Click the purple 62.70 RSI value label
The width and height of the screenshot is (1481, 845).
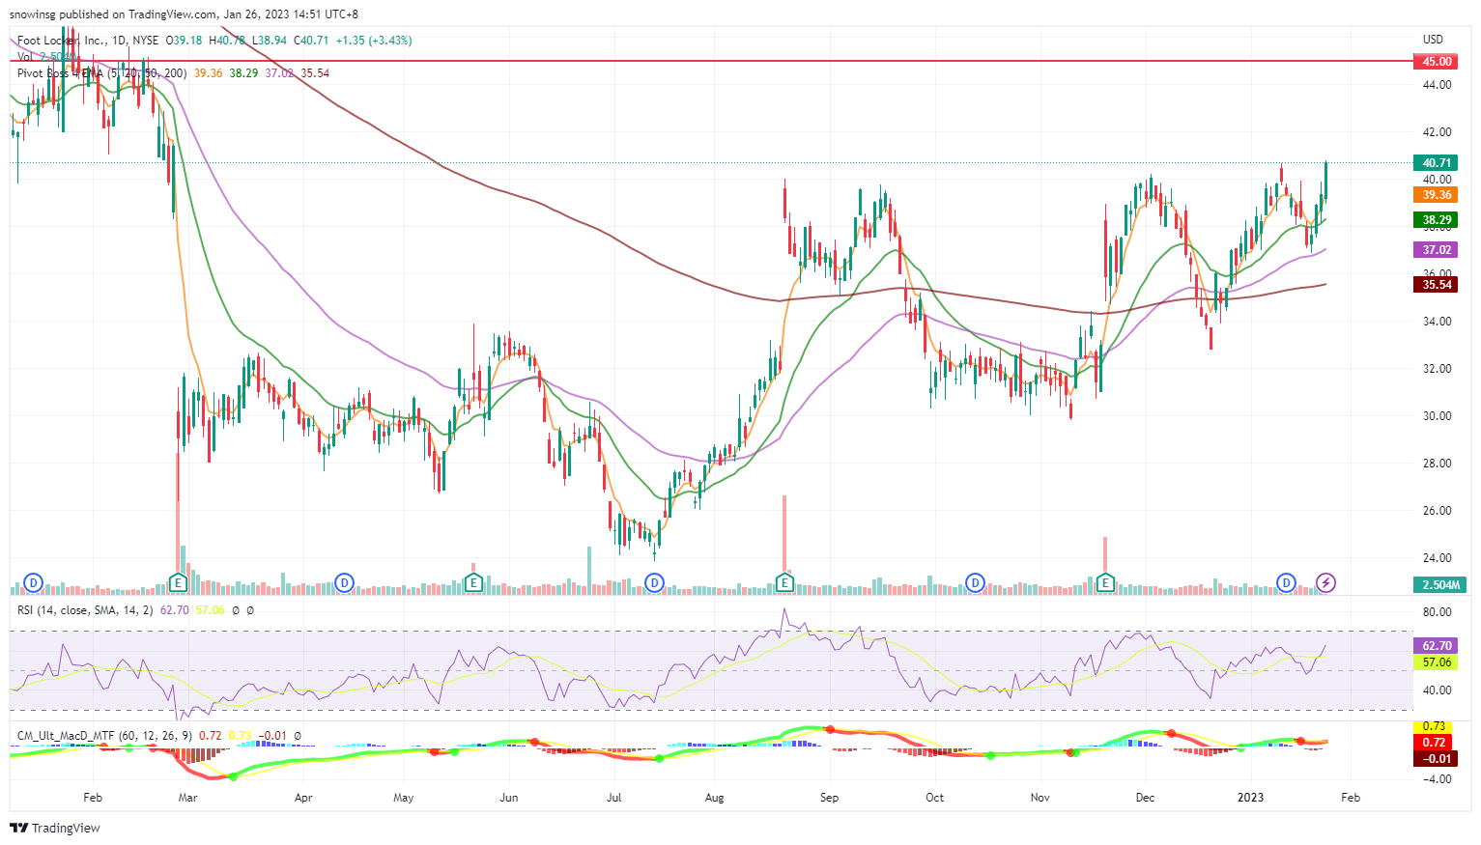tap(1436, 646)
